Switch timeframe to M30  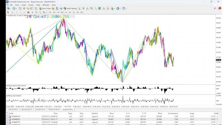[62, 12]
